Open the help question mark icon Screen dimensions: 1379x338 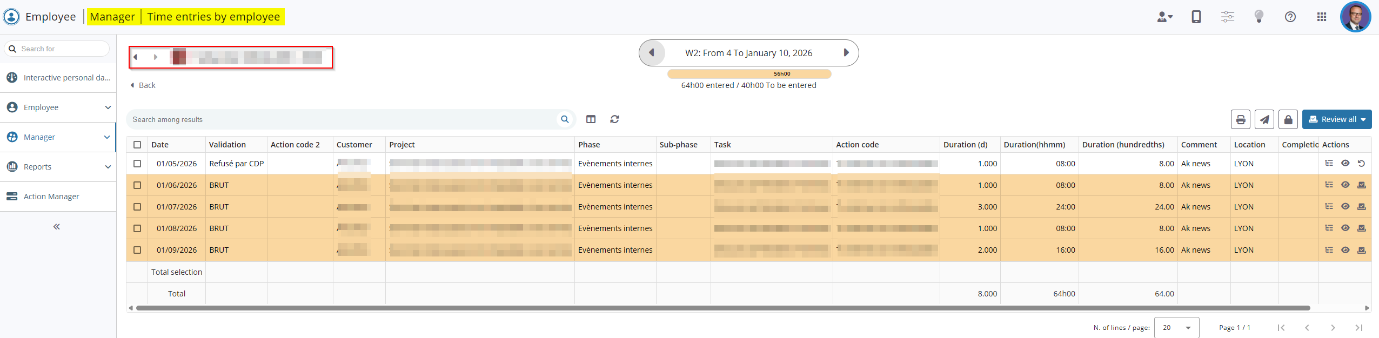click(x=1290, y=17)
